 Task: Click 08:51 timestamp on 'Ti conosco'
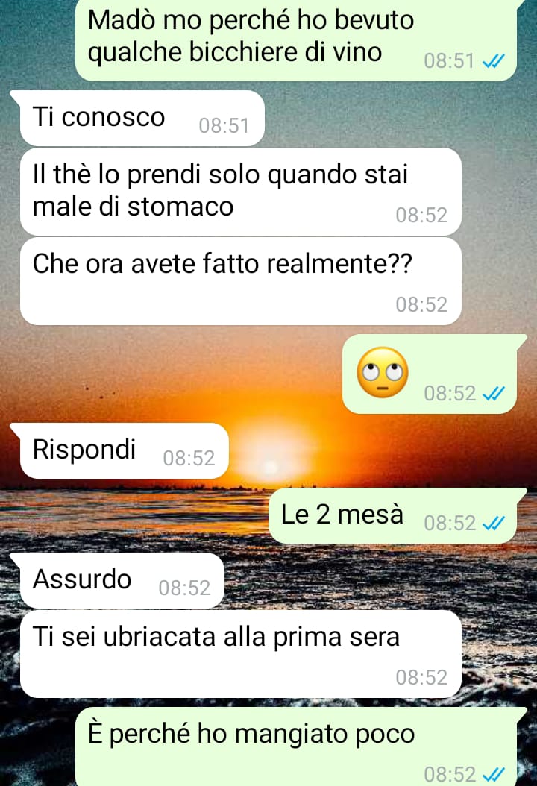click(224, 126)
